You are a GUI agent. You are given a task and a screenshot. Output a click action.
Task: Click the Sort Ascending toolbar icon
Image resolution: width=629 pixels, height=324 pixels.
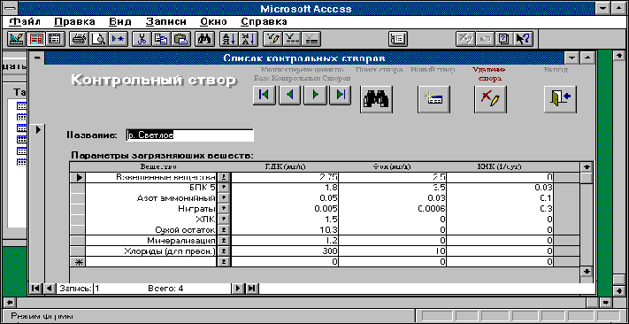[228, 39]
